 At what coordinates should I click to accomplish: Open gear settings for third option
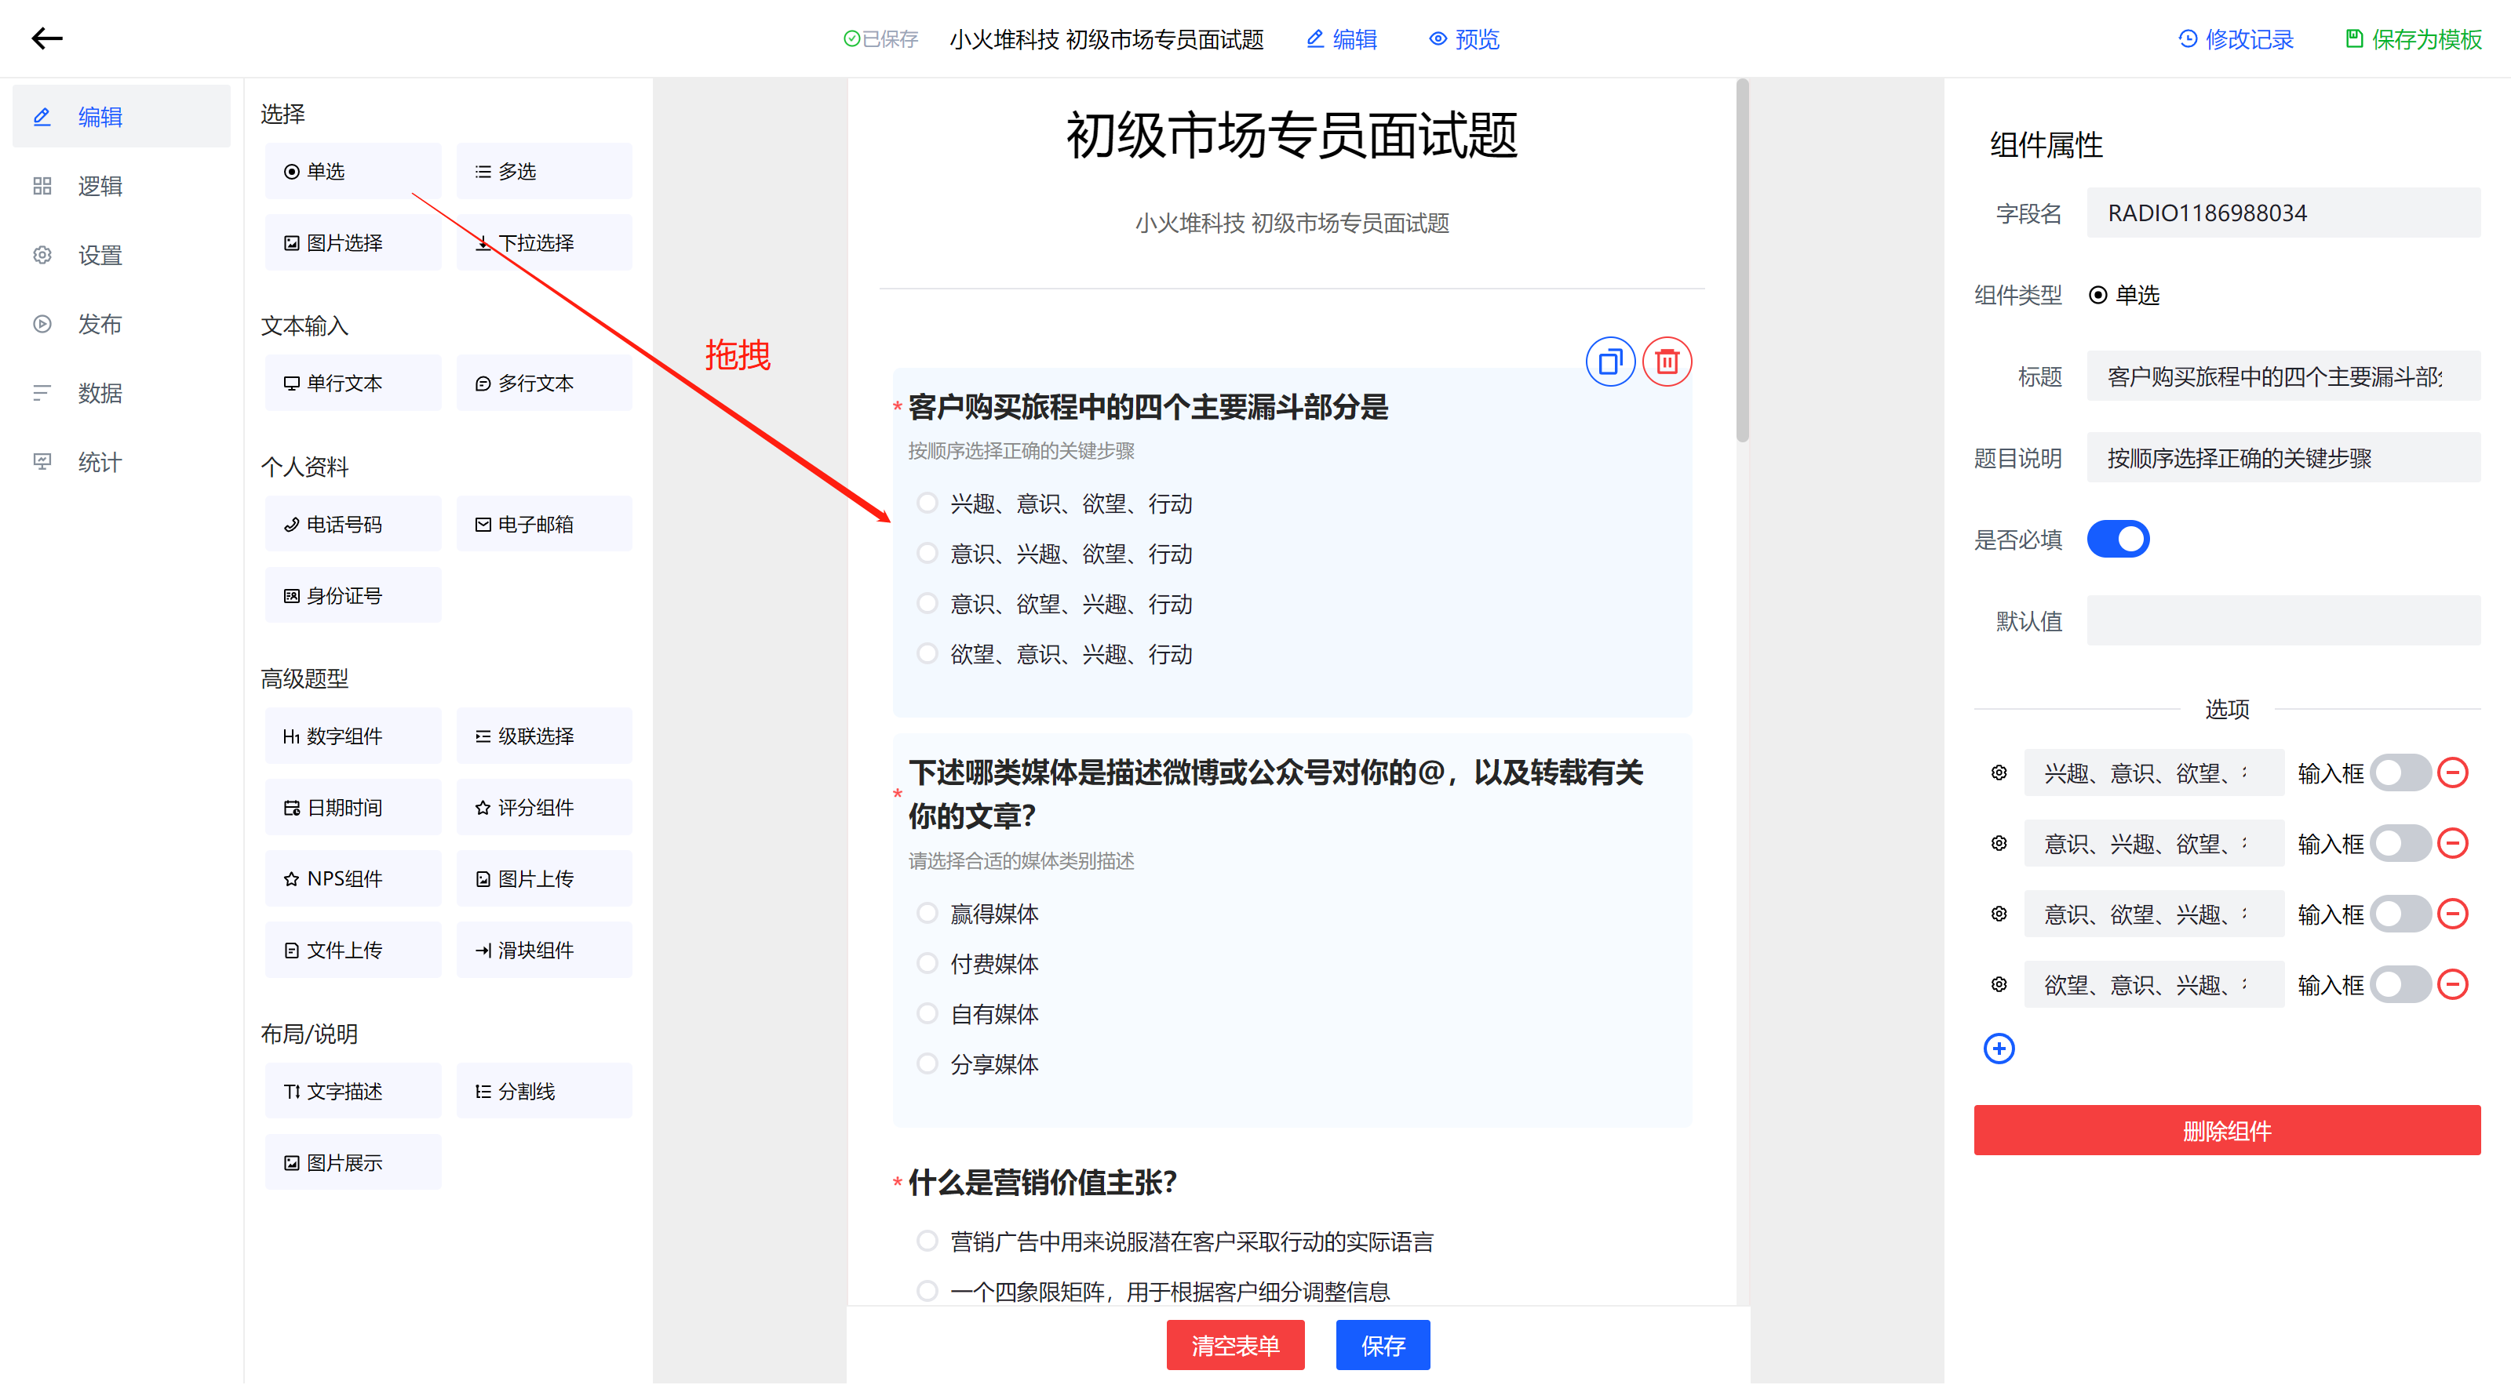1999,914
